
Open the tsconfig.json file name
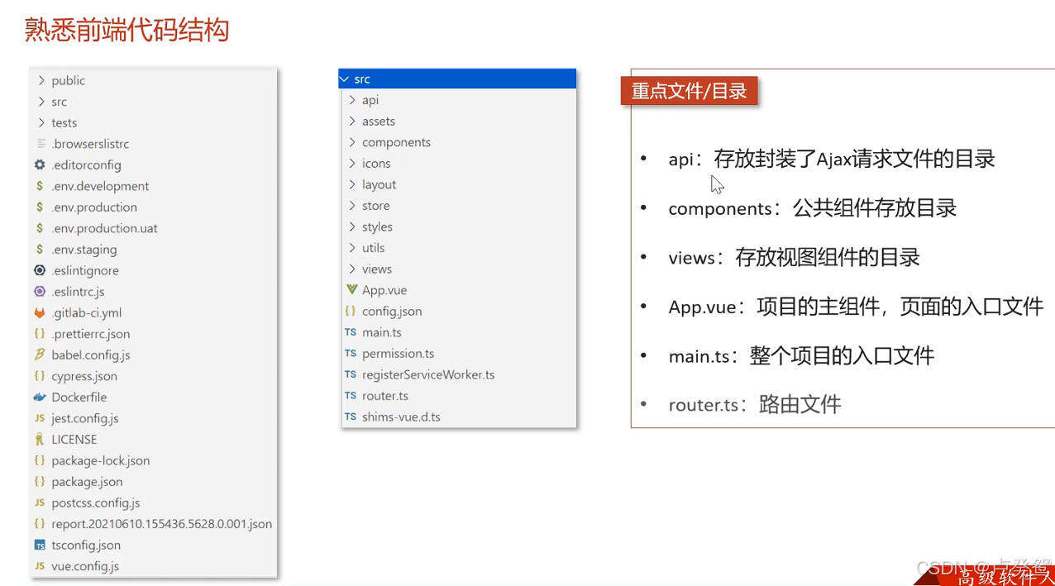(86, 546)
